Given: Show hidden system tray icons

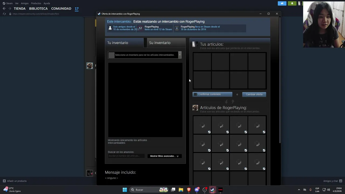Looking at the screenshot, I should [299, 190].
